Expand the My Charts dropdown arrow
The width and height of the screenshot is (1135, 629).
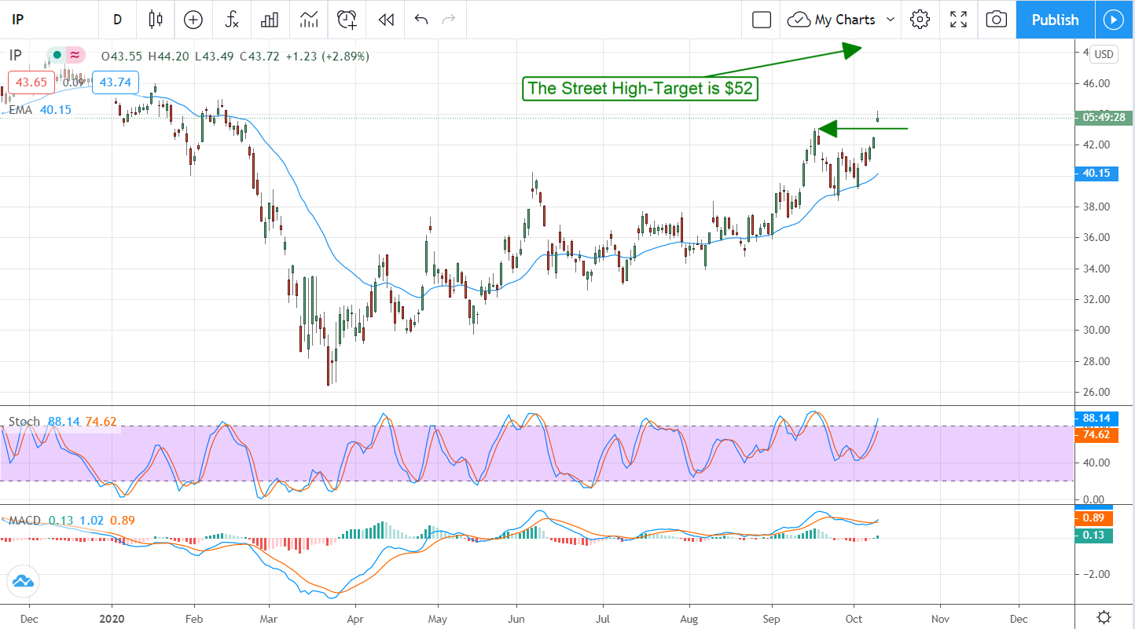[891, 20]
